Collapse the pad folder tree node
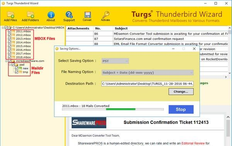The width and height of the screenshot is (232, 146). [10, 65]
